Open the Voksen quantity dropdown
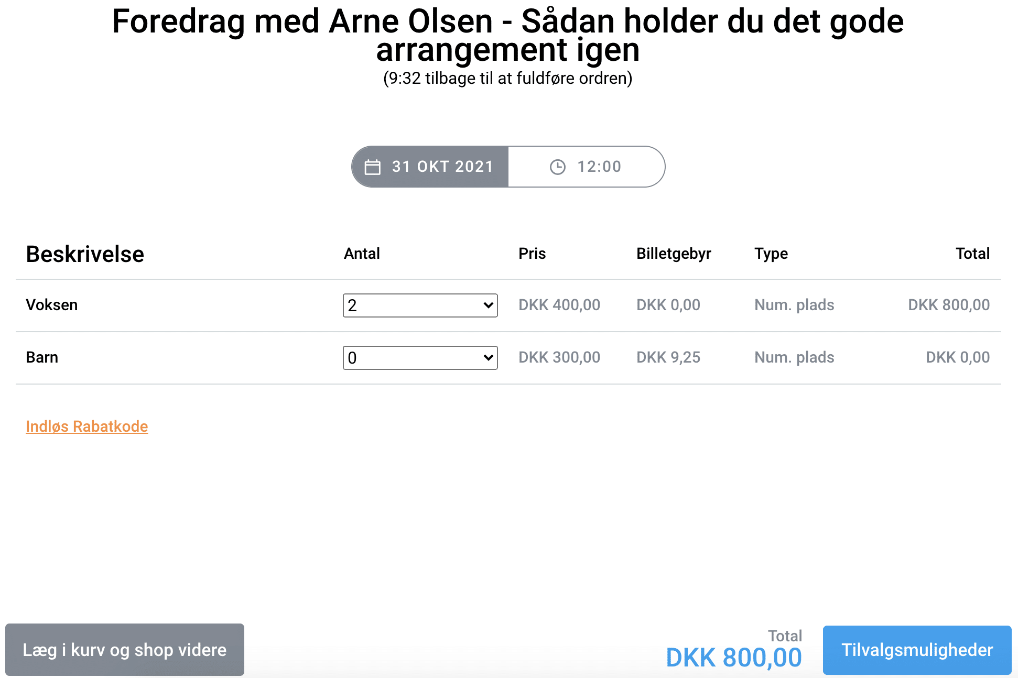1018x678 pixels. (420, 305)
